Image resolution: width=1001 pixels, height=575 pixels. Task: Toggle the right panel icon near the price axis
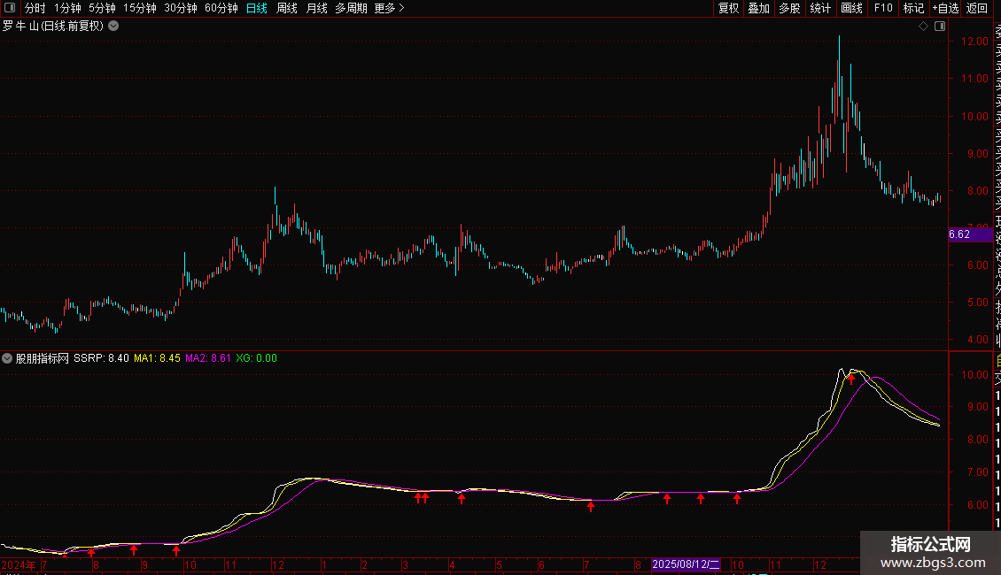coord(940,27)
